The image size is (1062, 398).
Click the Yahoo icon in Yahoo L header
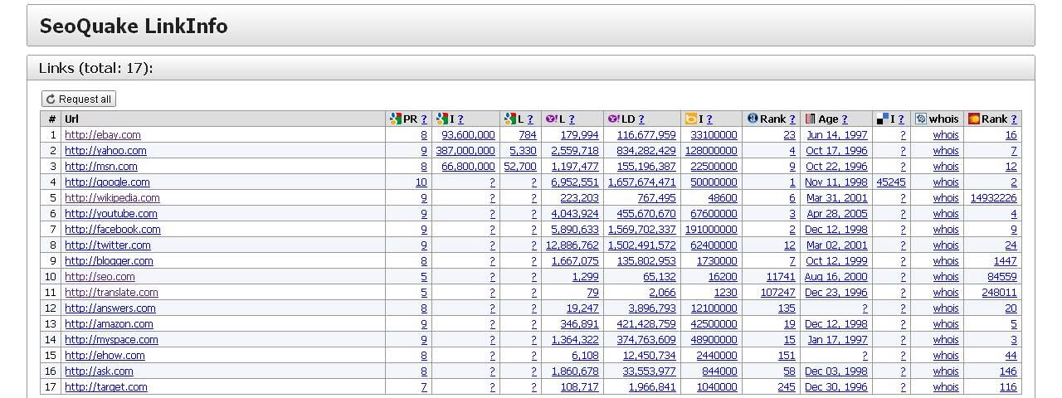[551, 119]
